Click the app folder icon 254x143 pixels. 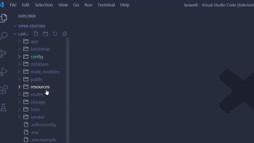[x=26, y=41]
